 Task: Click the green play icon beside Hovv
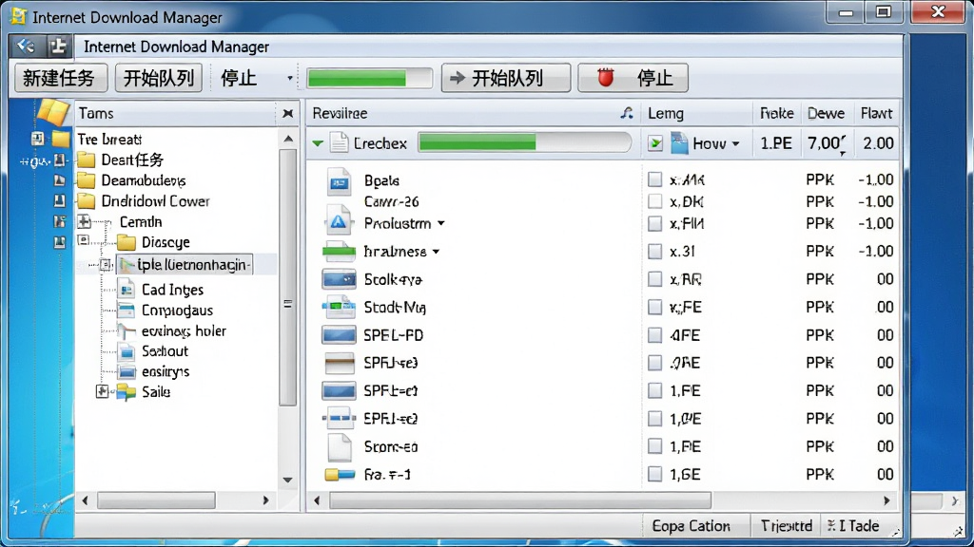(x=654, y=144)
